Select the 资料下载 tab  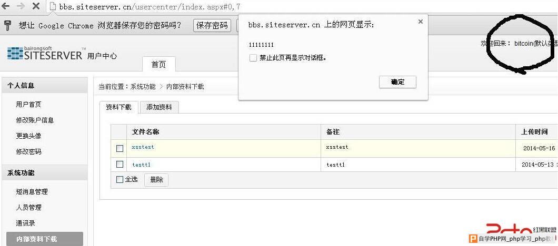[x=118, y=107]
